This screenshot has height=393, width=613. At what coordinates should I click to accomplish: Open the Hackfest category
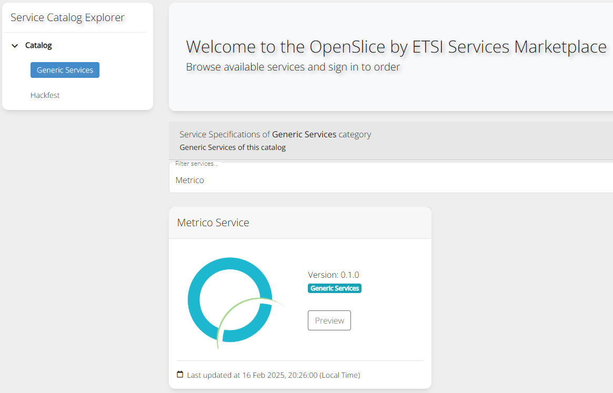pos(45,95)
